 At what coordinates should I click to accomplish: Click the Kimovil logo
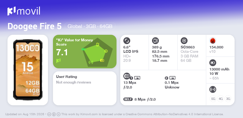click(x=24, y=11)
